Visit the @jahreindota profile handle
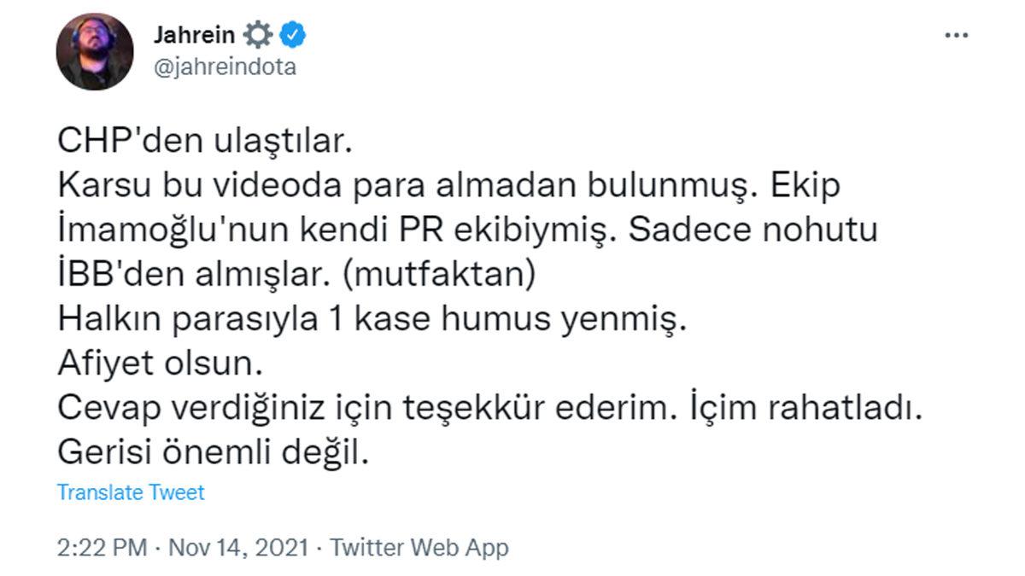The image size is (1025, 576). coord(221,65)
